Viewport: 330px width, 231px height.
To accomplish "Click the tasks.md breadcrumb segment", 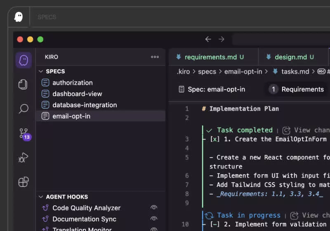I will [295, 71].
